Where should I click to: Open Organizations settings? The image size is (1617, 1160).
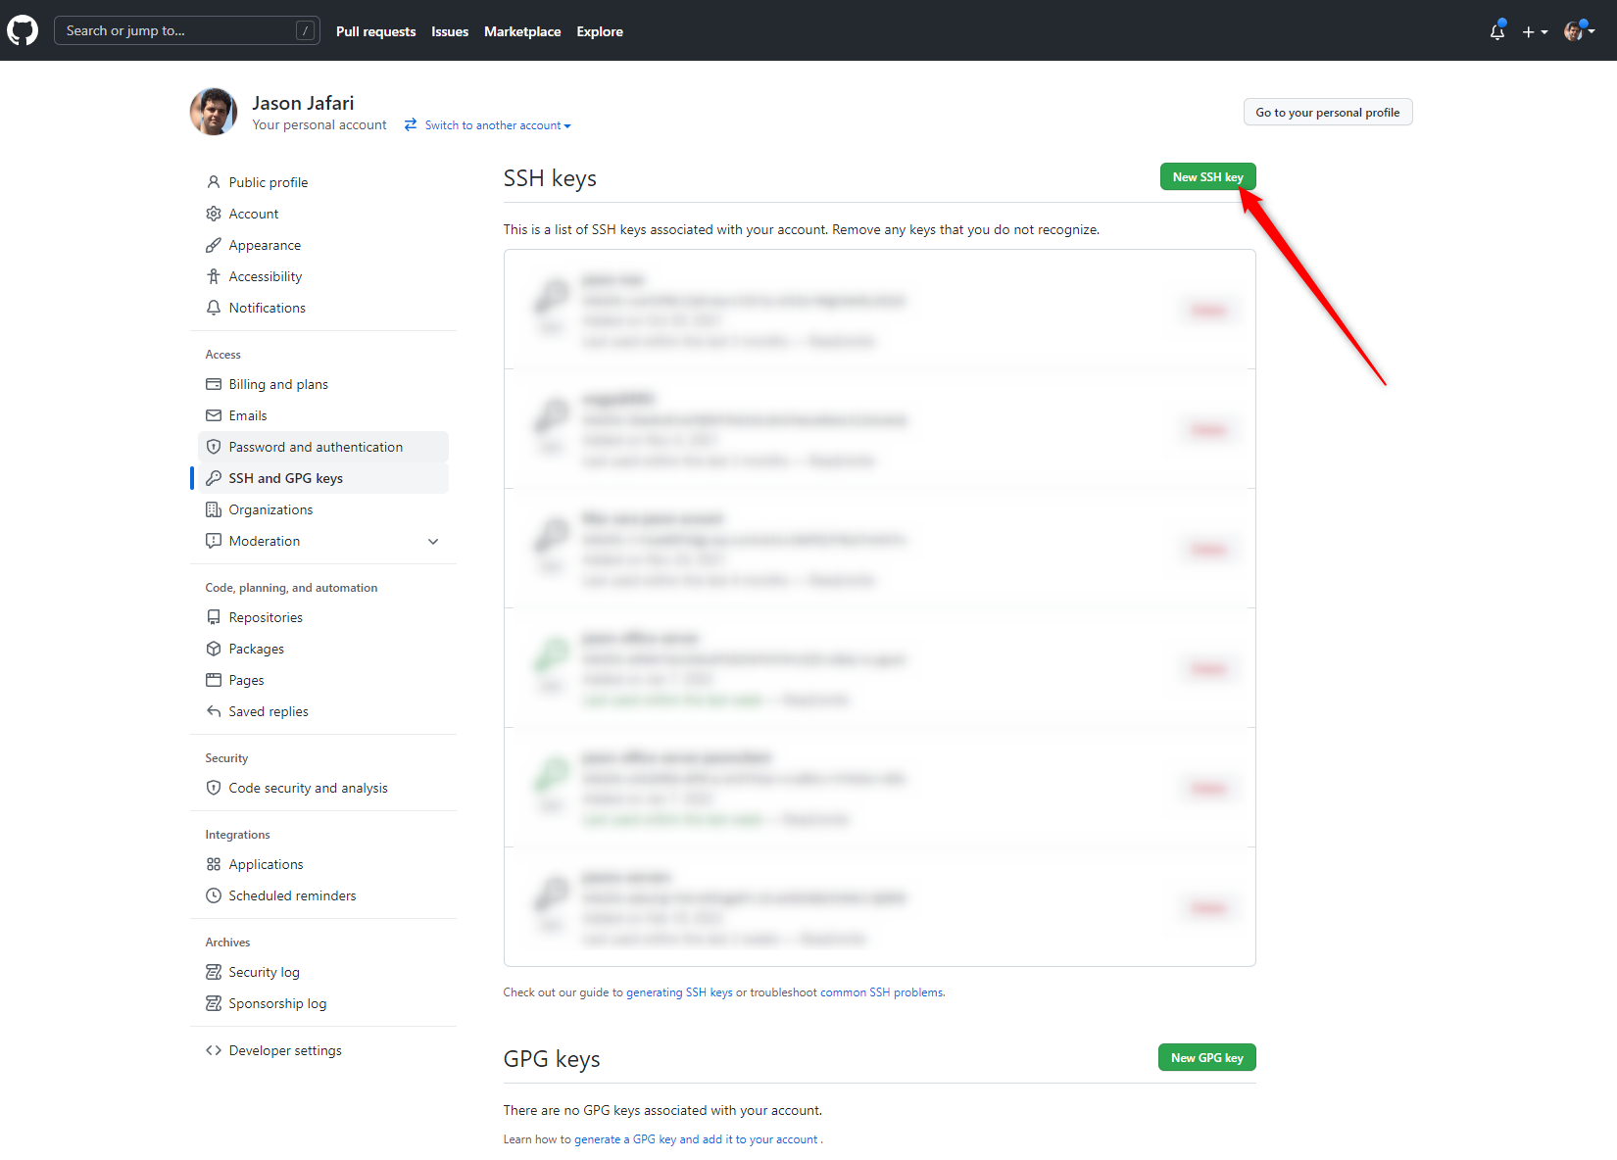click(323, 509)
